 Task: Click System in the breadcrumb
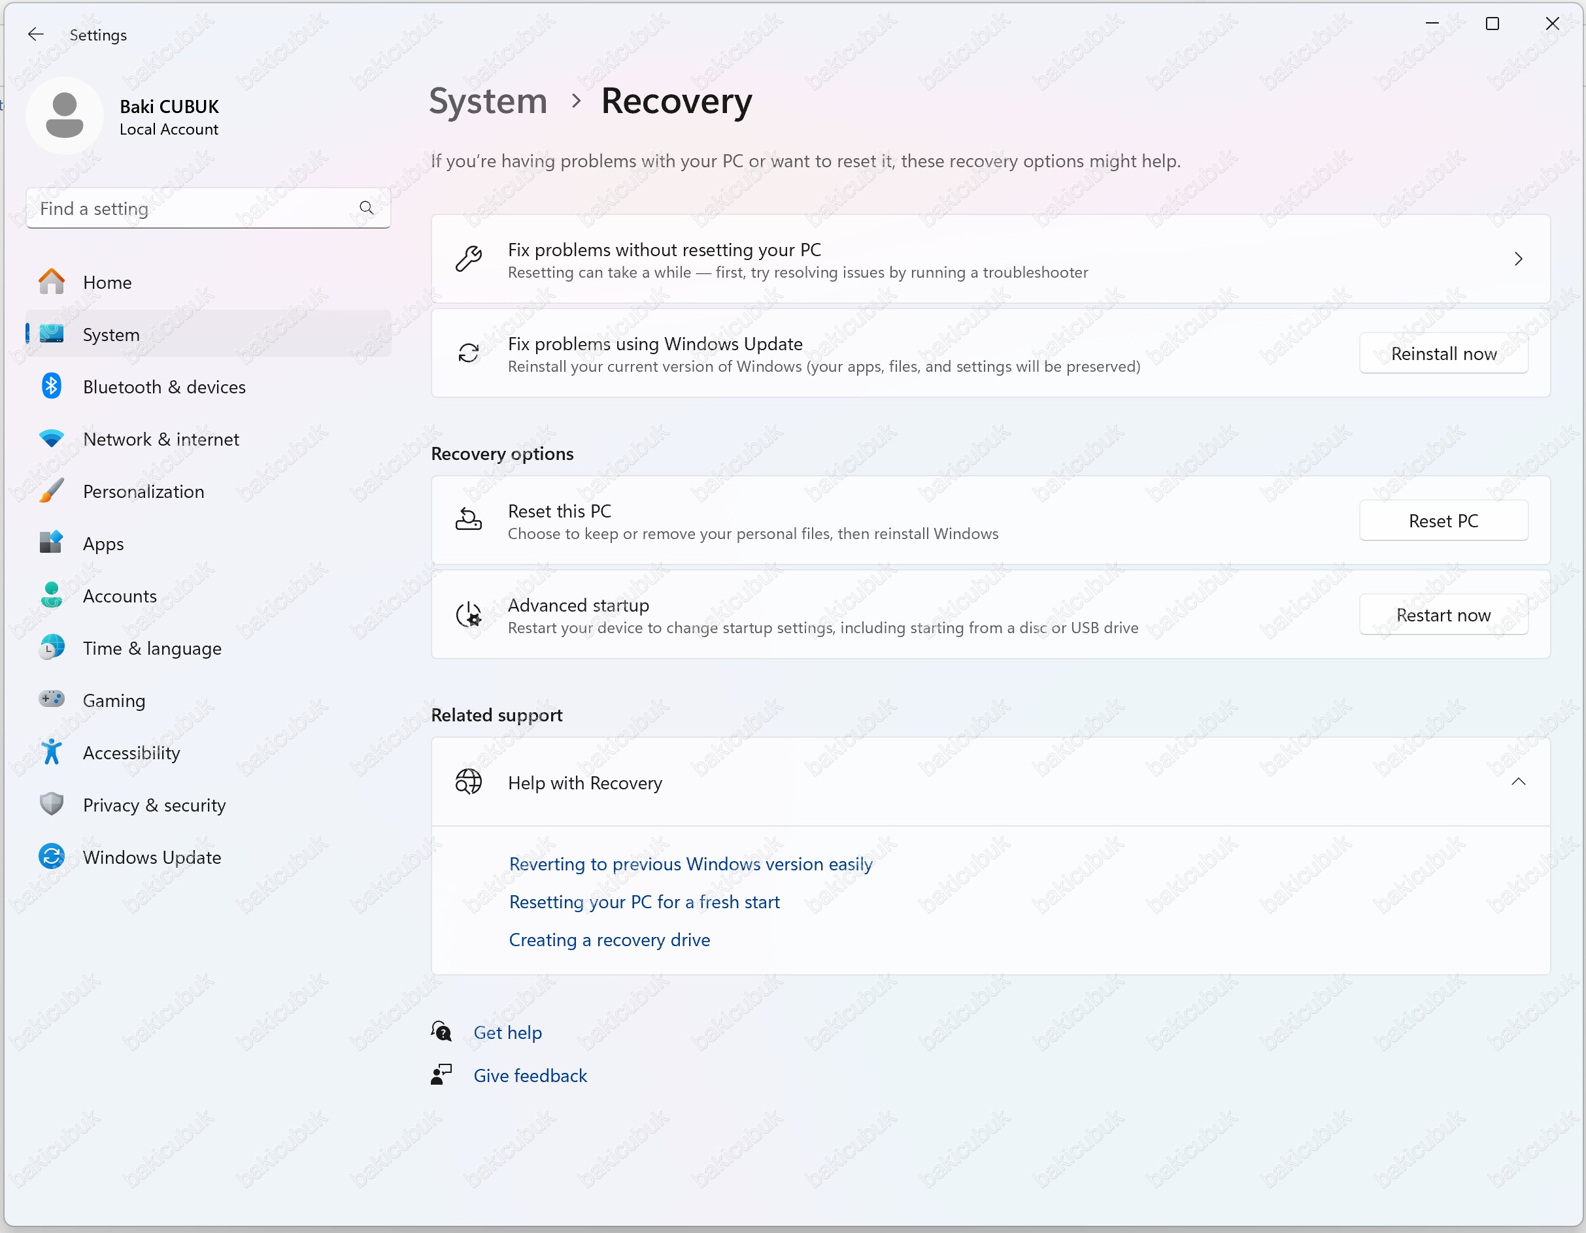488,101
